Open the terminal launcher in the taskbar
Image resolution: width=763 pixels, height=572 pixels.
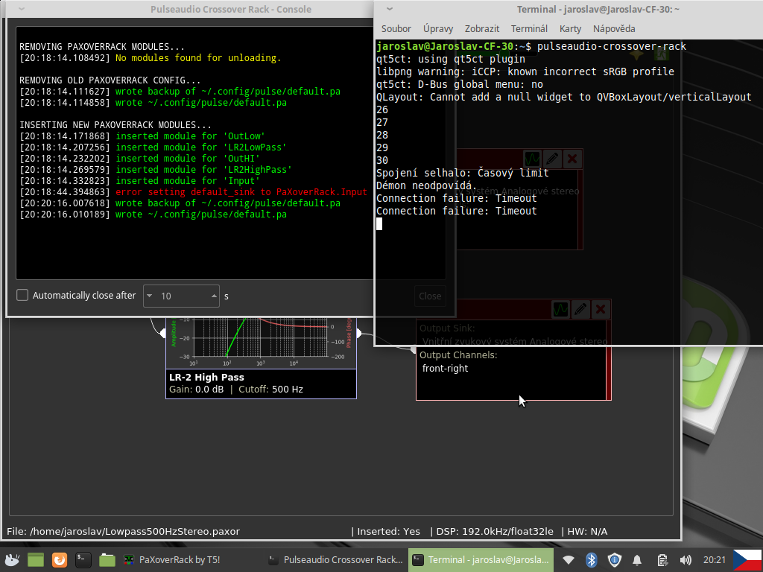point(83,560)
